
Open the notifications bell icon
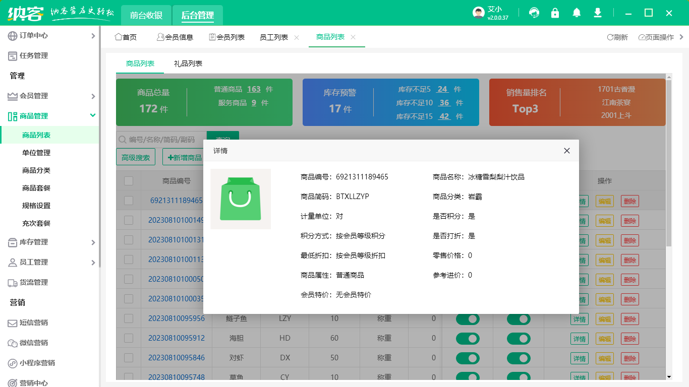(577, 13)
